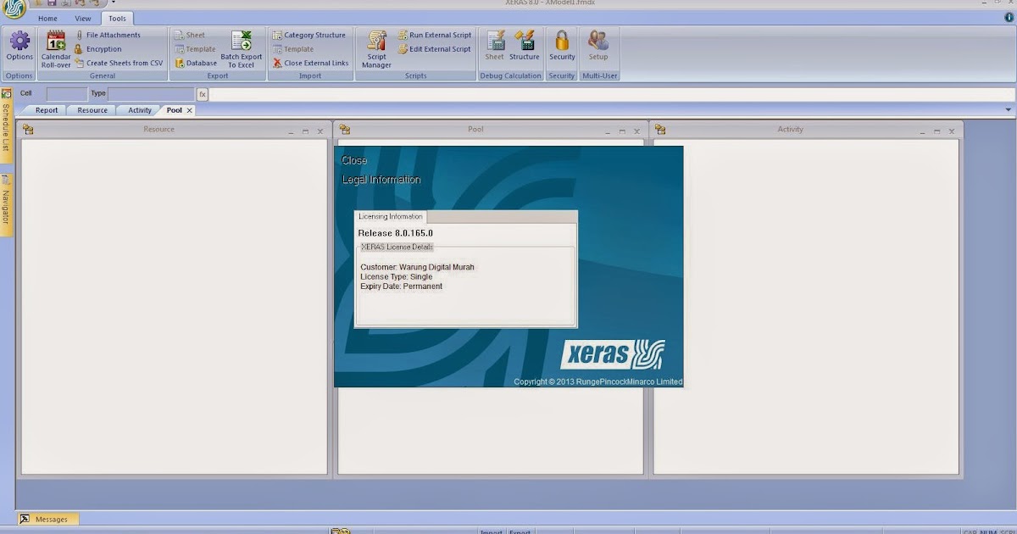Maximize the Activity panel
This screenshot has height=534, width=1017.
(937, 131)
